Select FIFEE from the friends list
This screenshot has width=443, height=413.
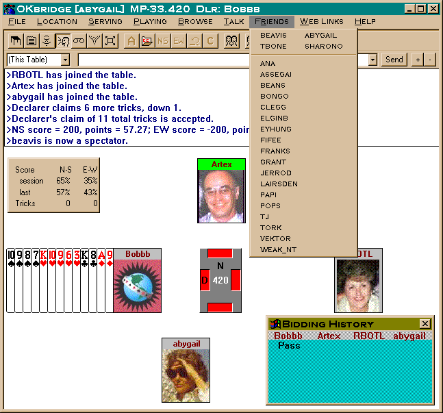click(x=304, y=140)
